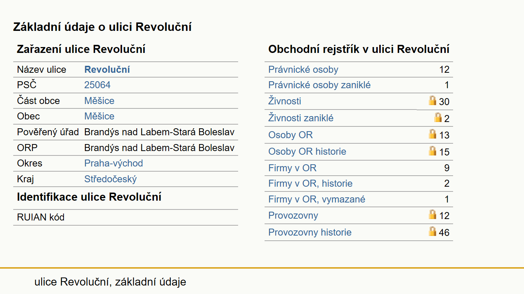Follow the Živnosti link
Image resolution: width=524 pixels, height=294 pixels.
285,101
